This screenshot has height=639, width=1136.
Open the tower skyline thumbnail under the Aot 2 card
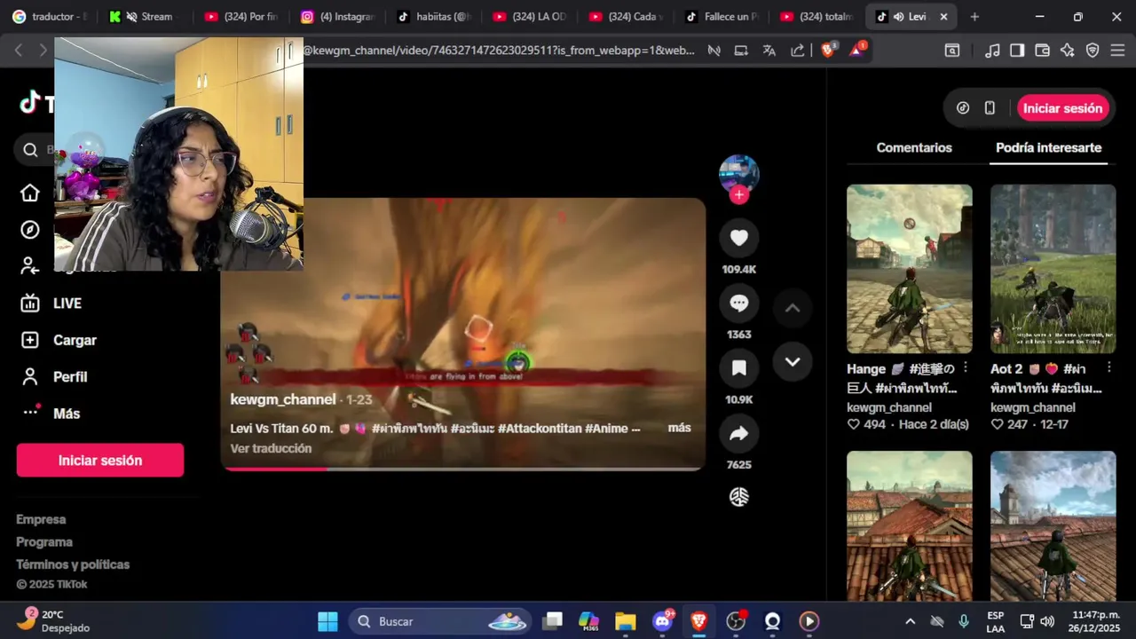pyautogui.click(x=1053, y=525)
